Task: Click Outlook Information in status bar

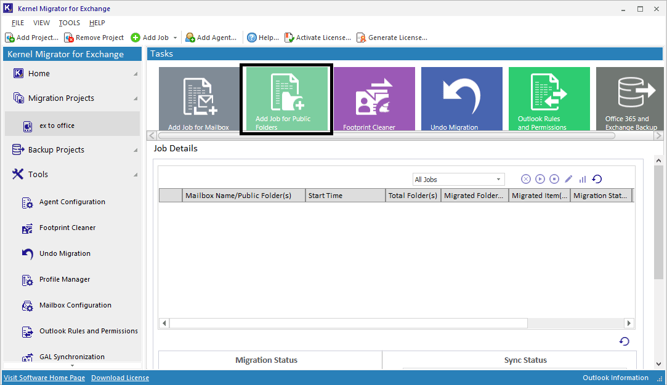Action: (615, 378)
